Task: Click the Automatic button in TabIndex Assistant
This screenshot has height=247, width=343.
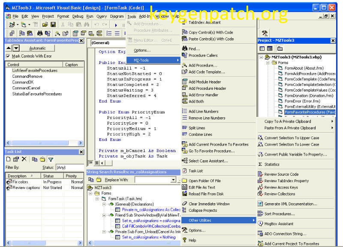Action: pos(38,48)
